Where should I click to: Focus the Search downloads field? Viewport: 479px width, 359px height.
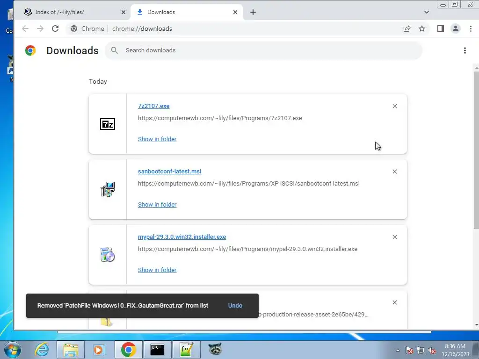(x=263, y=50)
